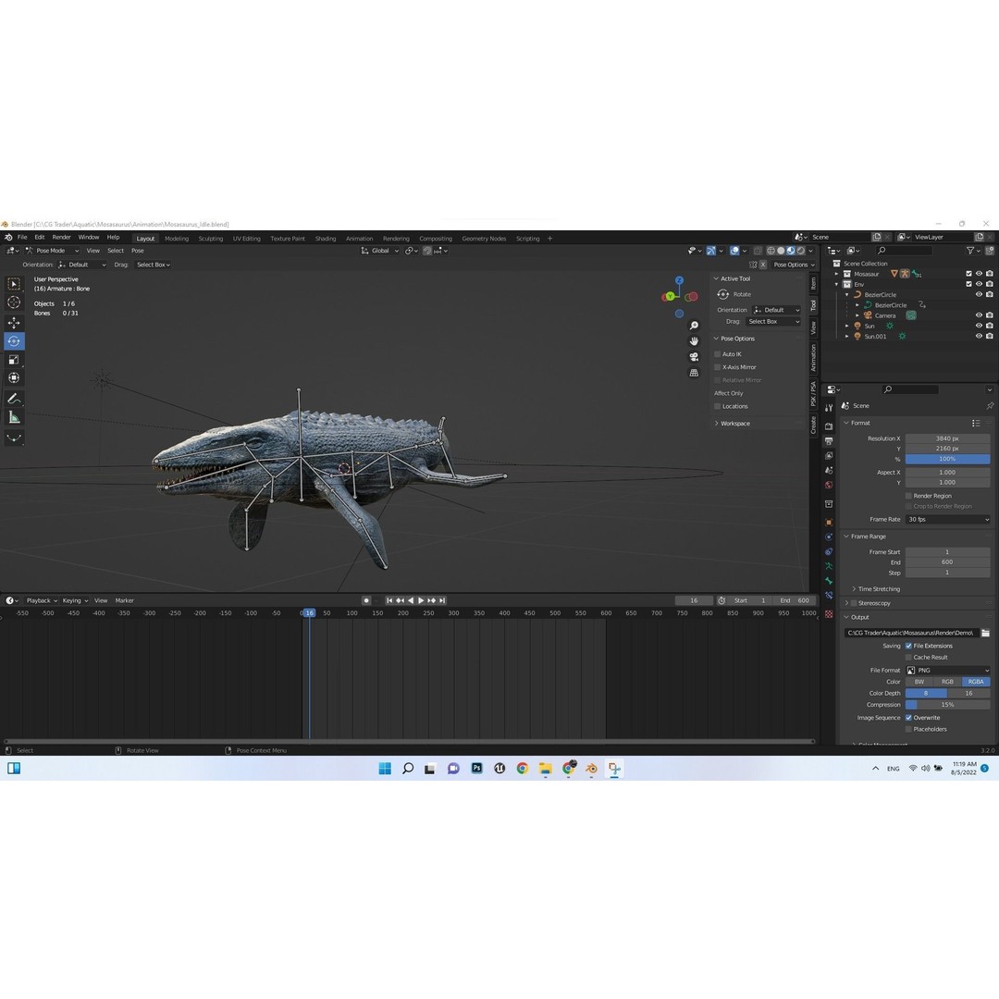The image size is (999, 999).
Task: Open Pose Mode dropdown
Action: coord(52,251)
